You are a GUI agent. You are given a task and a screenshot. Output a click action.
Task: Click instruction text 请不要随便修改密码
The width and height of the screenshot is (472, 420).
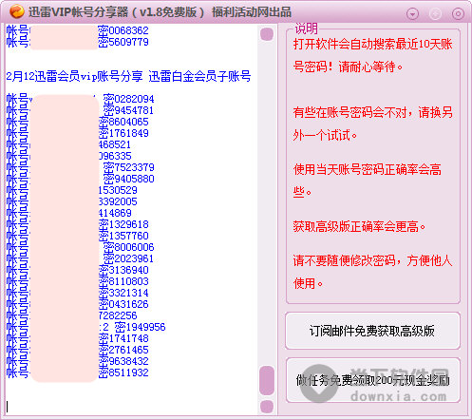(x=344, y=260)
